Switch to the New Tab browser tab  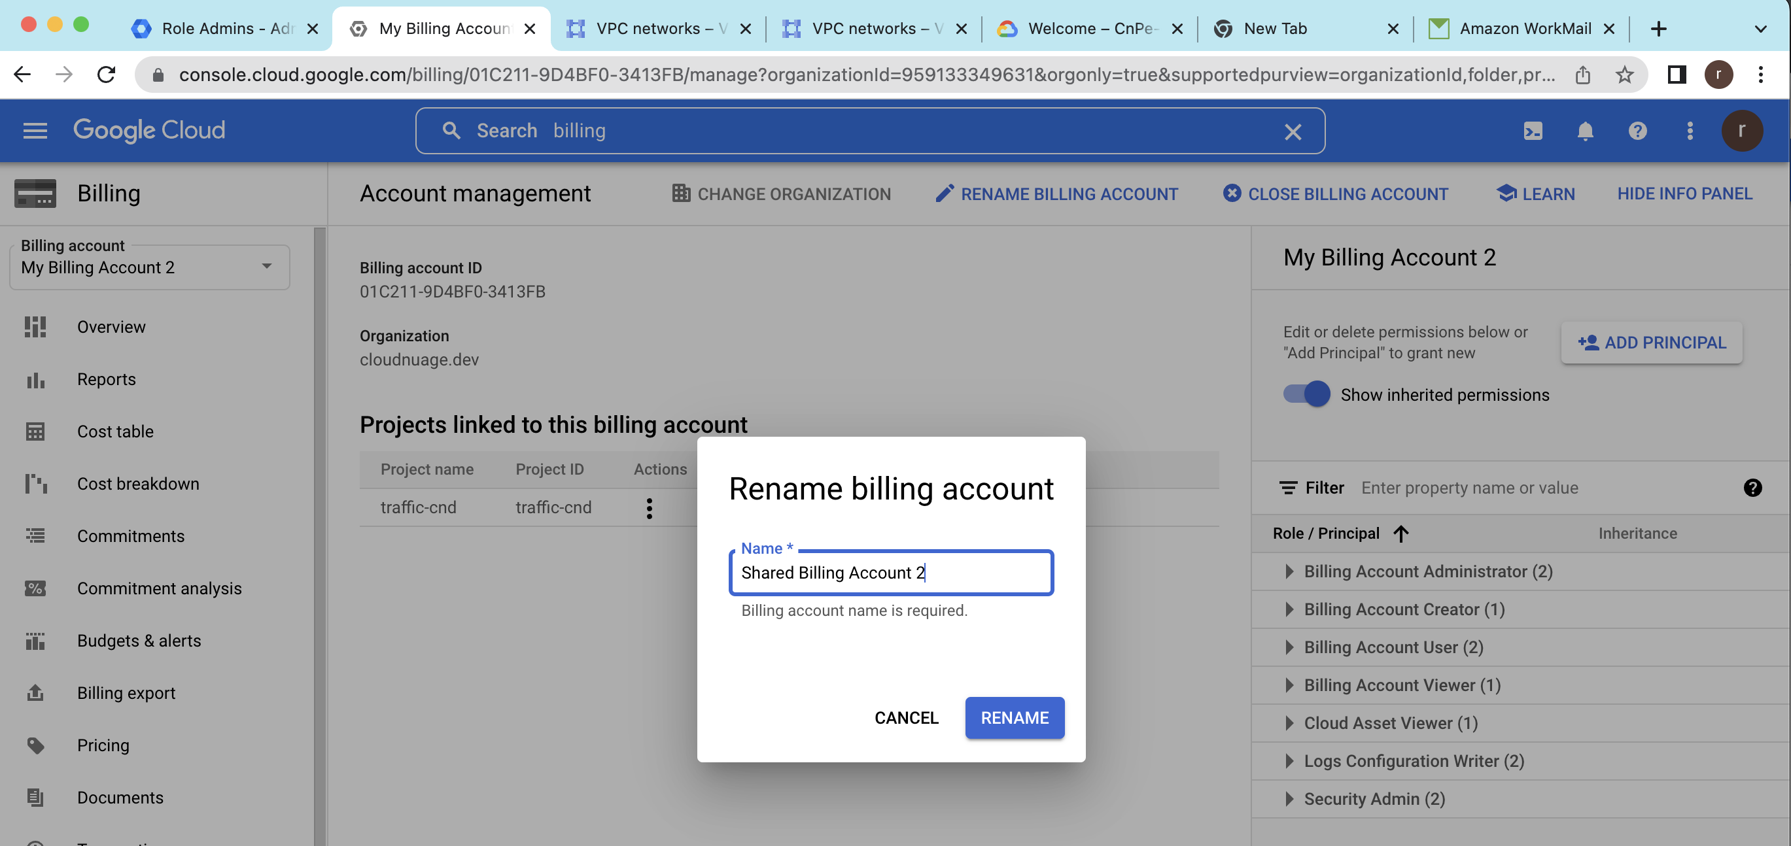coord(1305,29)
